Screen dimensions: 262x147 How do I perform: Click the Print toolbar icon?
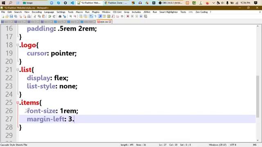coord(29,16)
